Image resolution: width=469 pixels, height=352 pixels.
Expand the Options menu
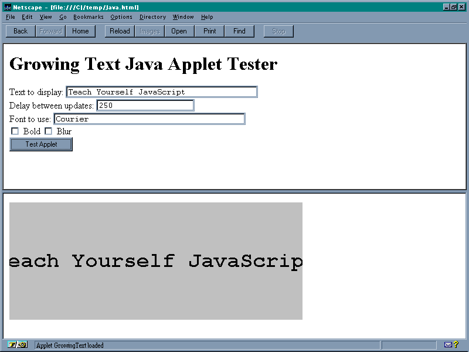pos(121,17)
